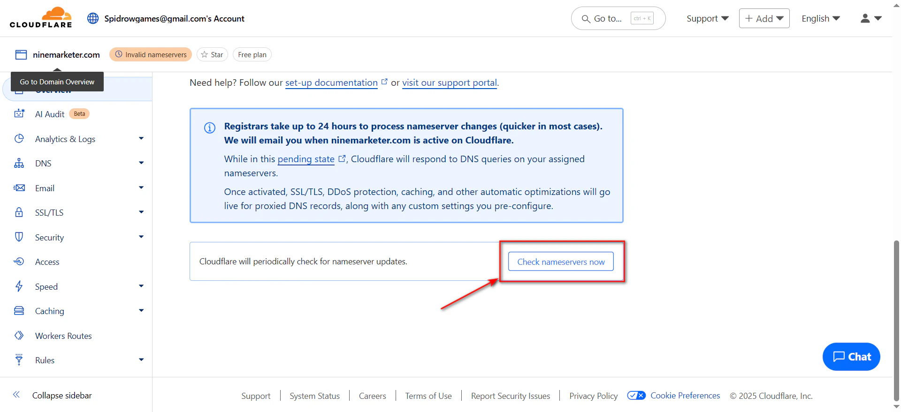Click the star icon in Star button
This screenshot has width=901, height=412.
[205, 54]
